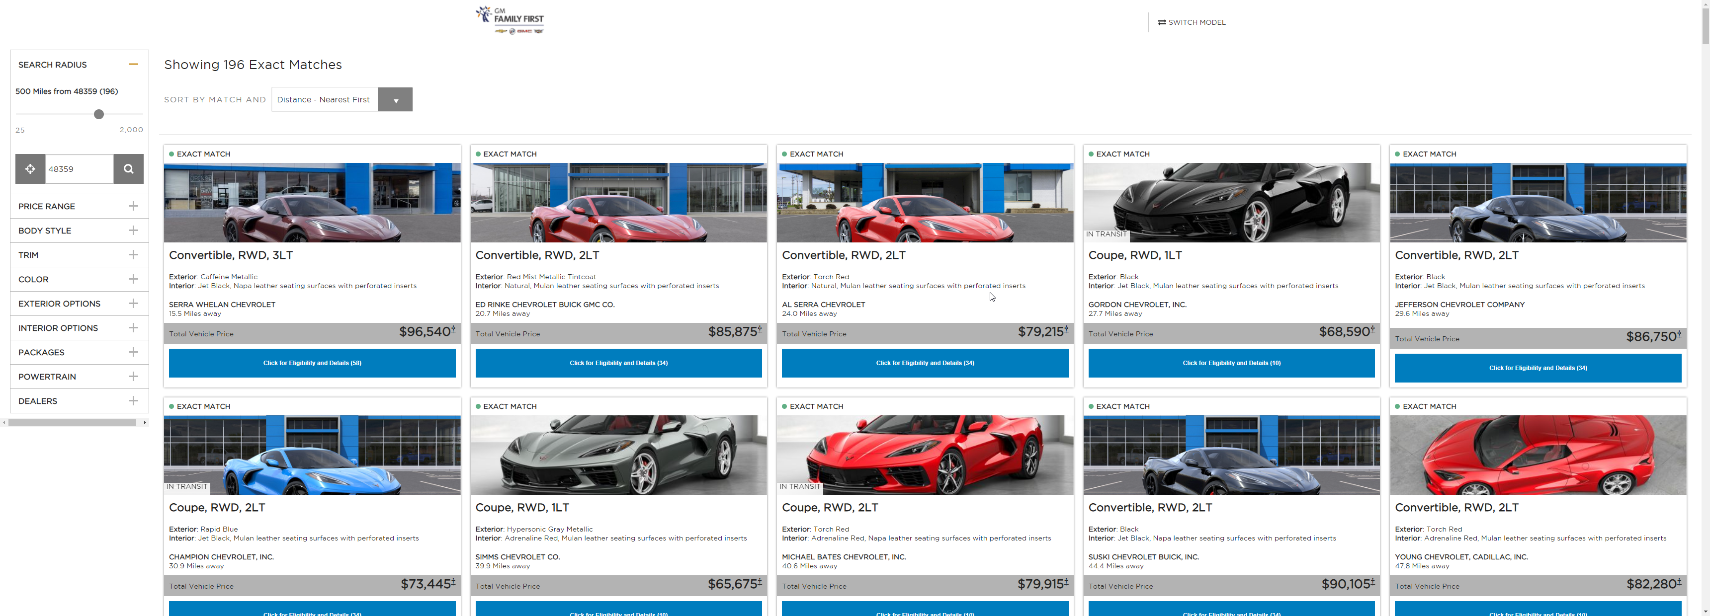This screenshot has height=616, width=1710.
Task: Click the filter panel horizontal scrollbar
Action: (x=73, y=422)
